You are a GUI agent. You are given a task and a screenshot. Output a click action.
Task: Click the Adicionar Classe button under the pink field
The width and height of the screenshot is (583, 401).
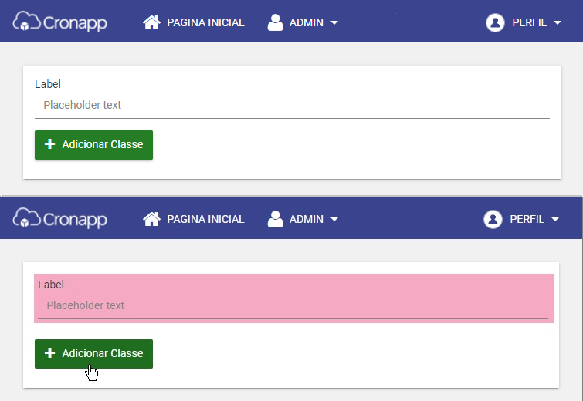tap(93, 354)
